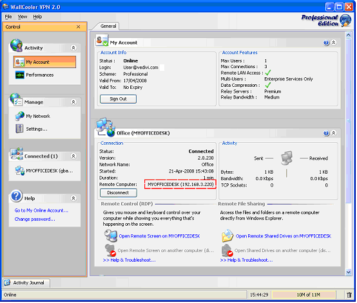Click the Login value User@vedivi.com
The height and width of the screenshot is (303, 357).
pos(140,68)
